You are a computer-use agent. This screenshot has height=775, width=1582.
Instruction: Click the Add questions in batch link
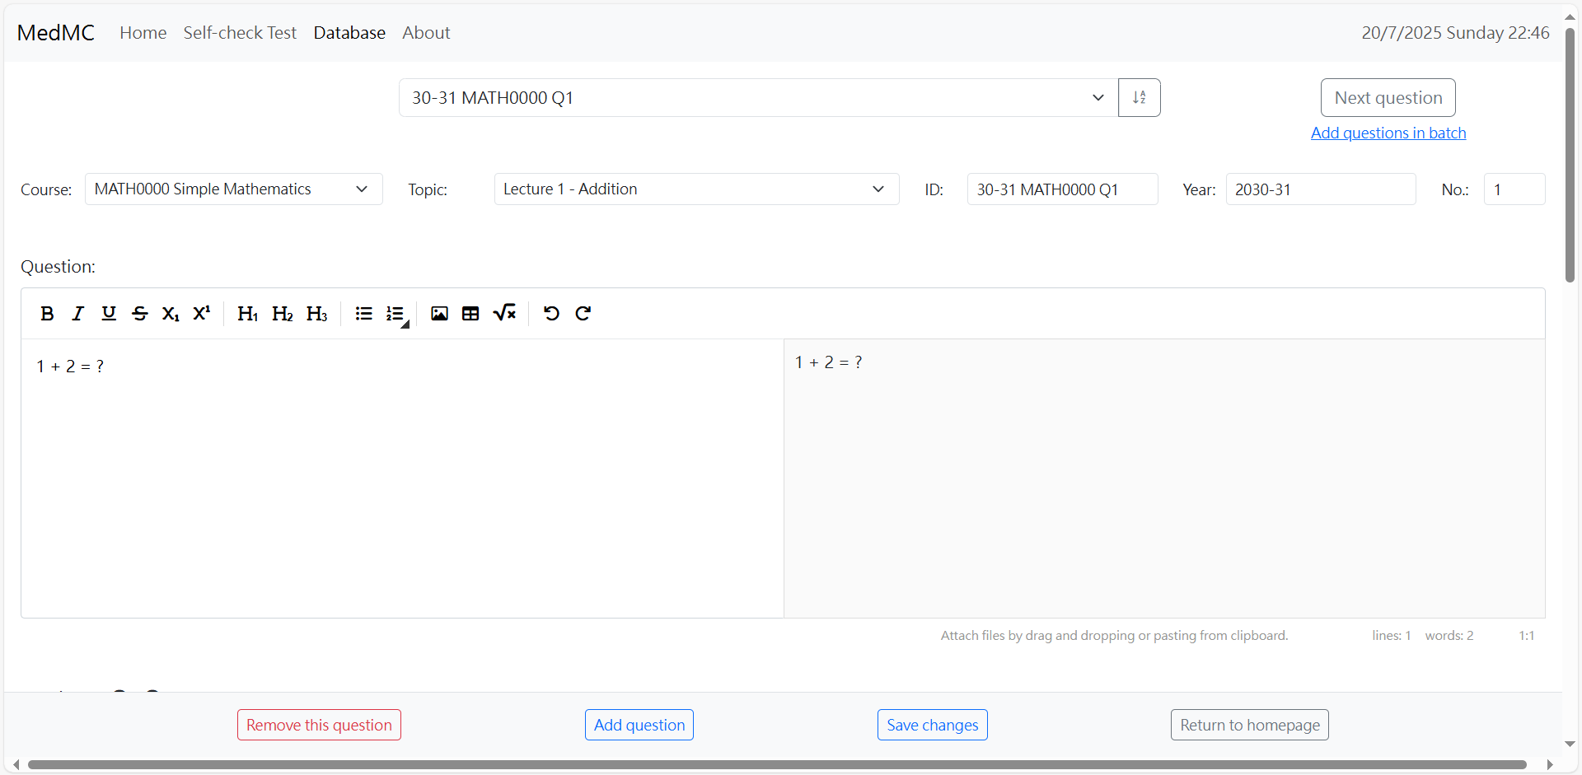(1388, 133)
